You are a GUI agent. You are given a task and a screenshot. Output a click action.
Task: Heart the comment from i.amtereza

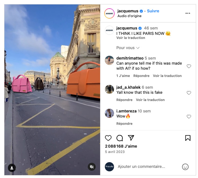coord(189,117)
